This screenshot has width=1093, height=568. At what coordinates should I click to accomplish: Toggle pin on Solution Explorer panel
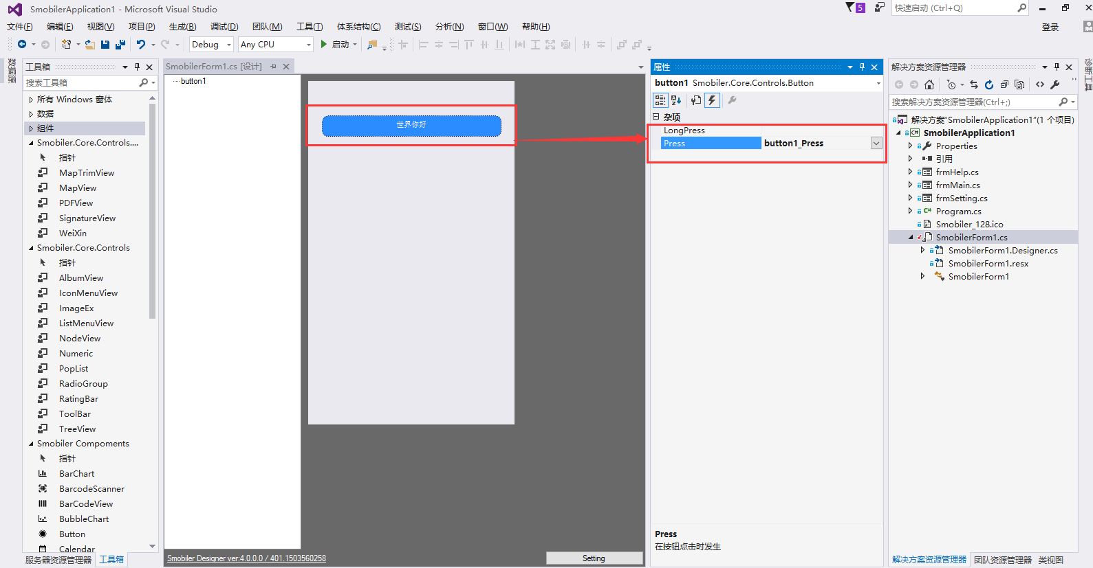point(1057,67)
